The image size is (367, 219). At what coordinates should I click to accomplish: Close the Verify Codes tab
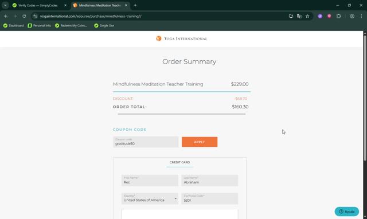click(65, 5)
